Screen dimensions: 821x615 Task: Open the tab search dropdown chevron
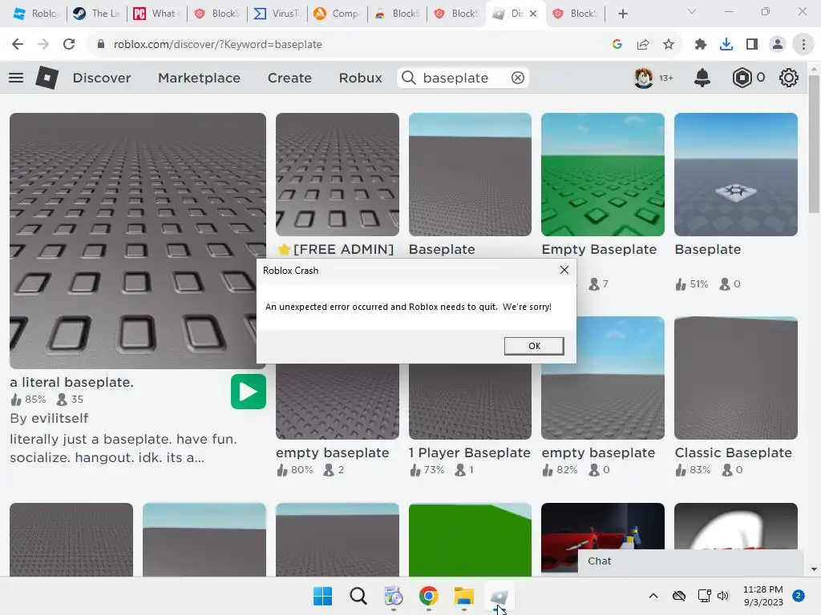(692, 11)
